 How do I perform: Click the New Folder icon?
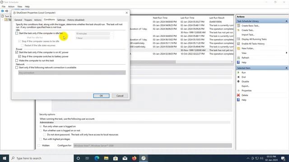[238, 48]
